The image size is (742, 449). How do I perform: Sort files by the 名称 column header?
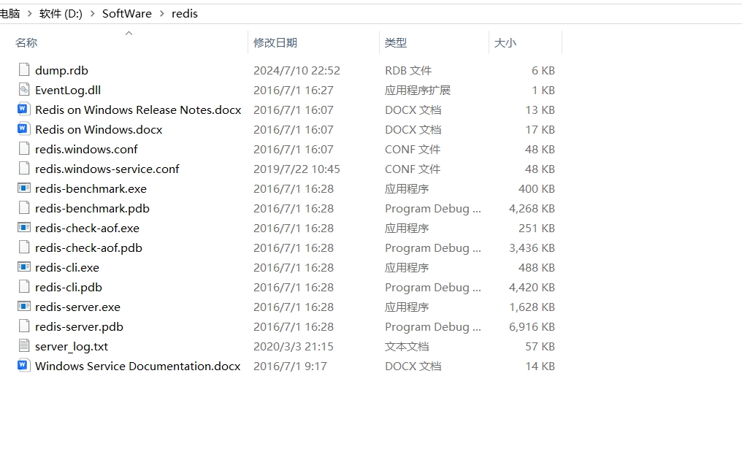tap(26, 42)
